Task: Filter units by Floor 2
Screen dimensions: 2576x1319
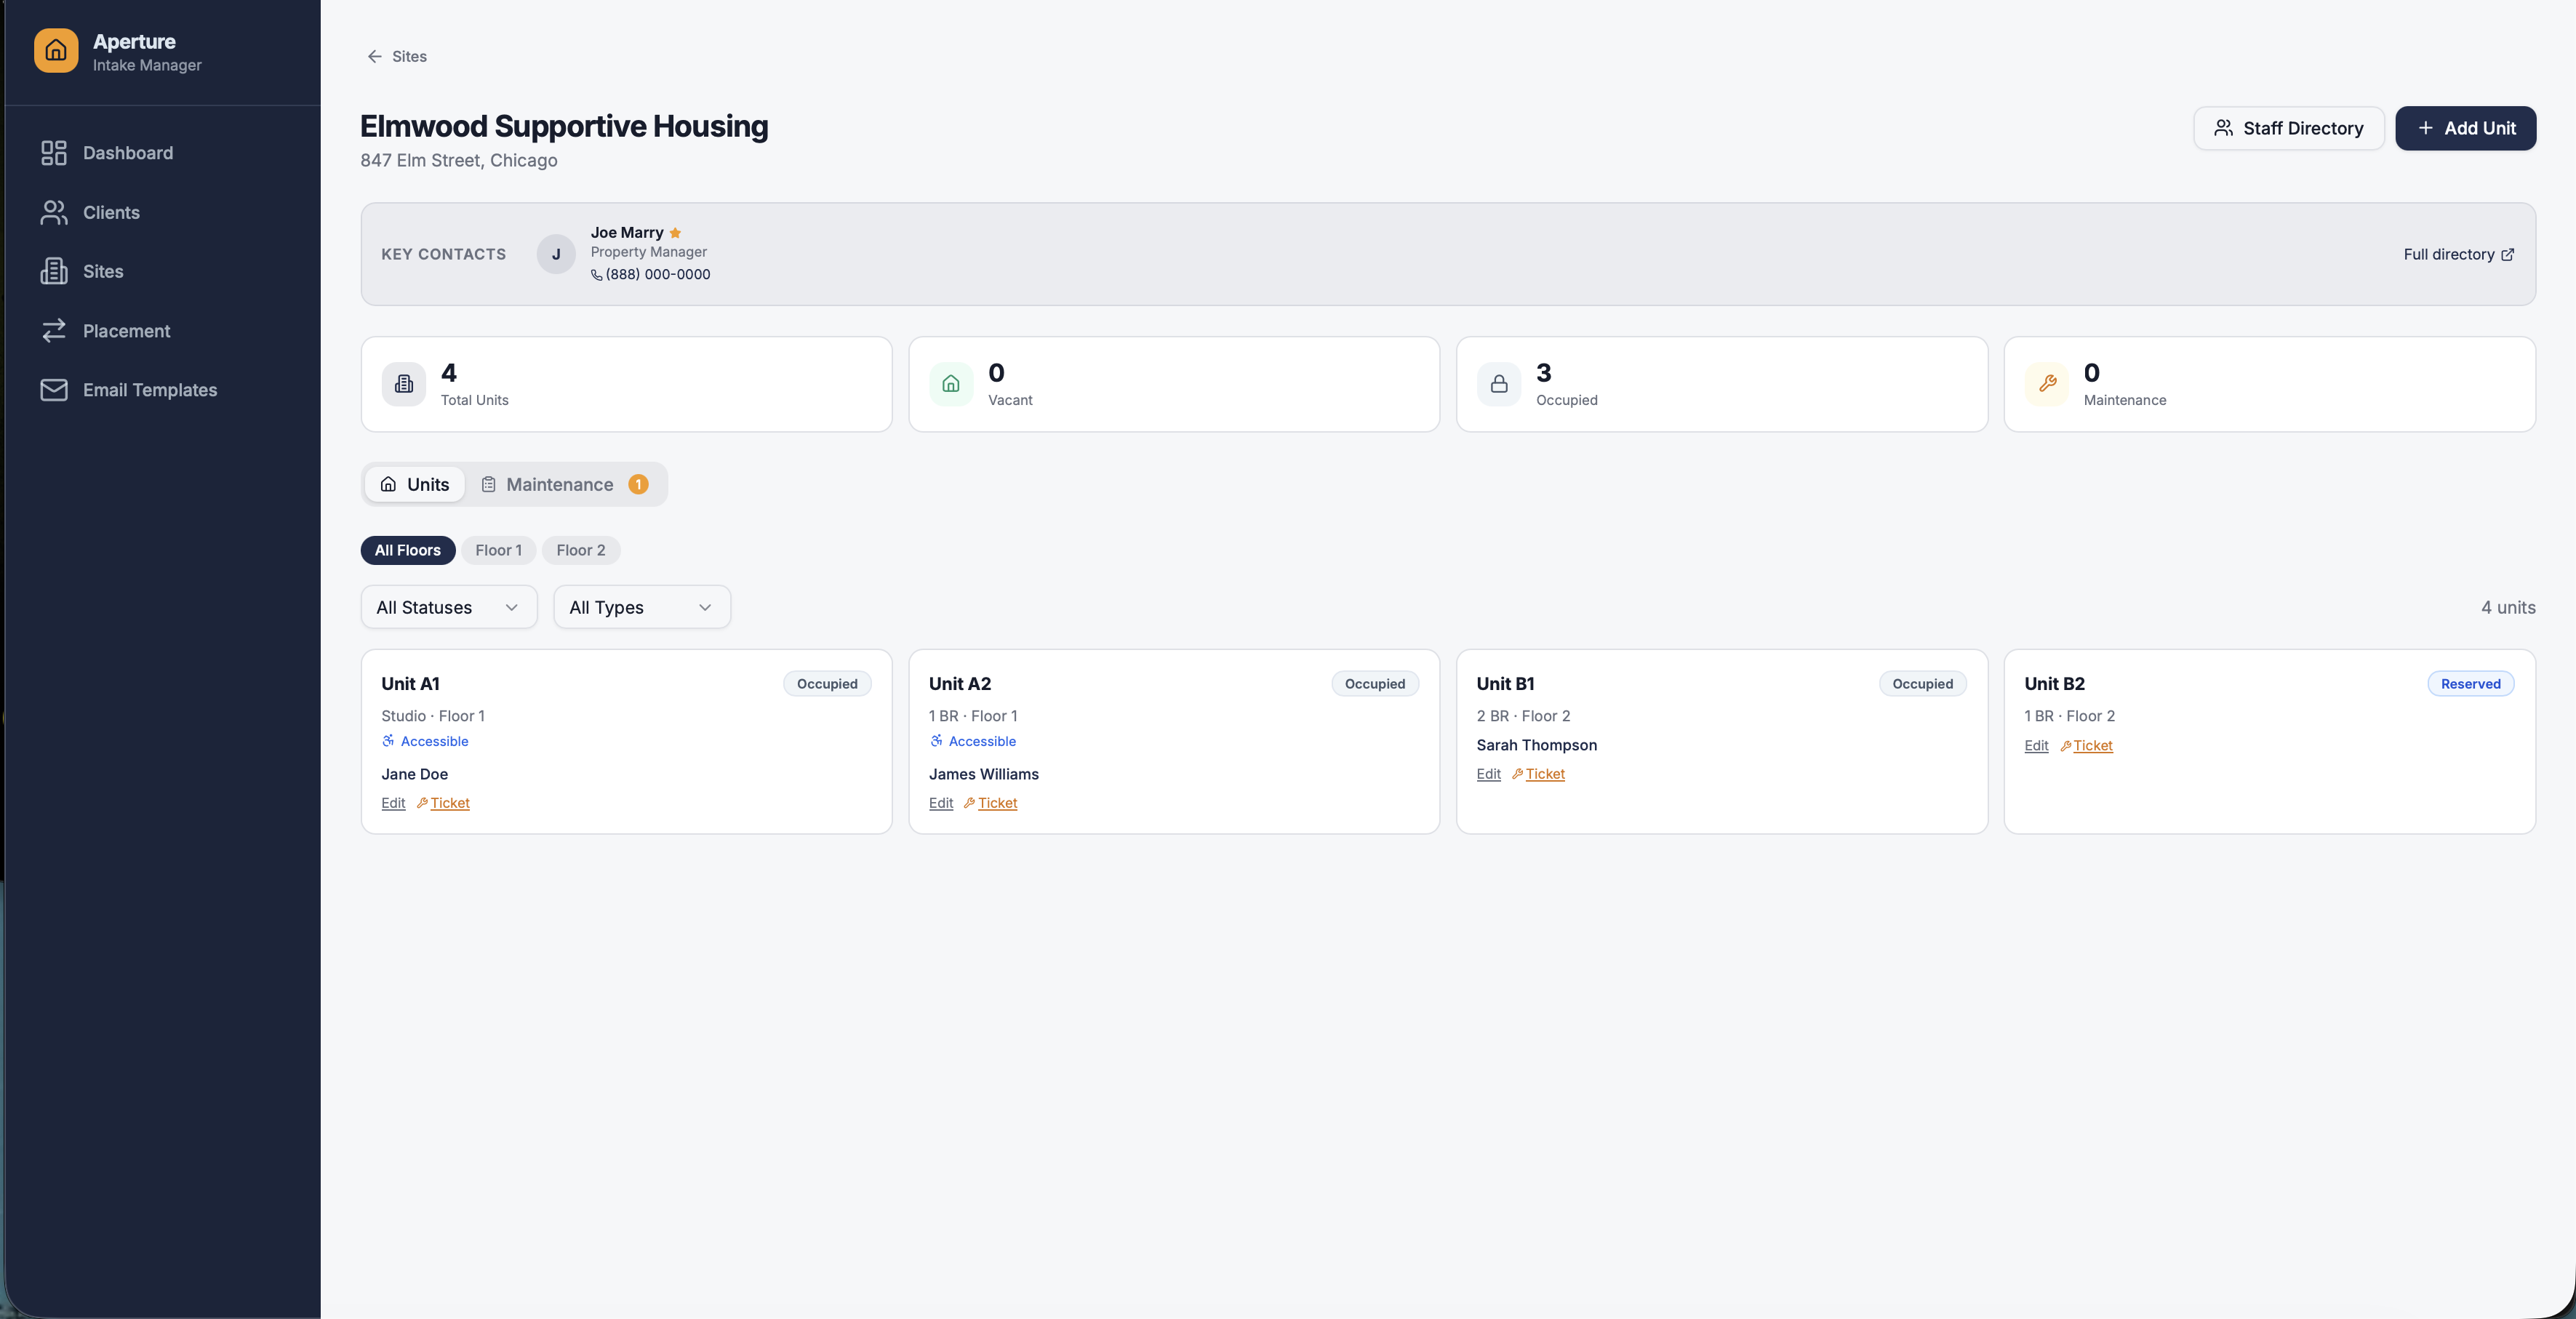Action: (x=581, y=550)
